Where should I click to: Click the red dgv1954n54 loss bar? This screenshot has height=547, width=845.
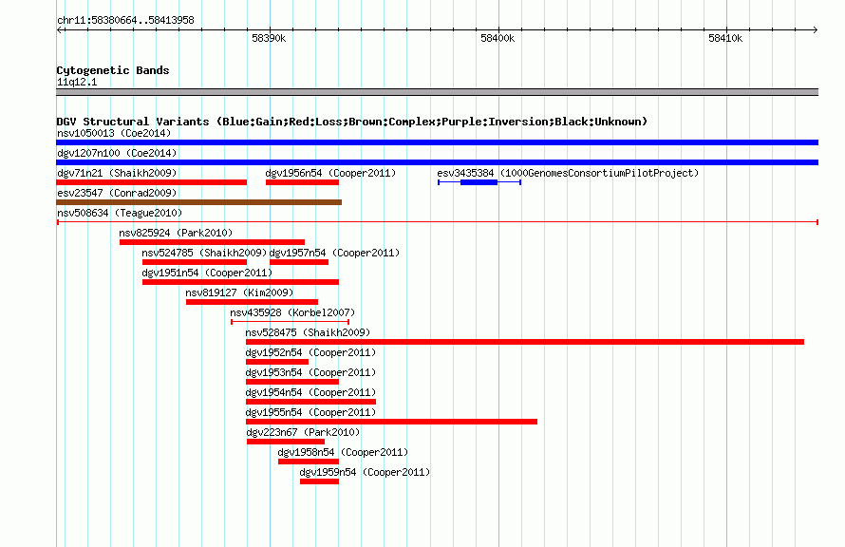[310, 402]
